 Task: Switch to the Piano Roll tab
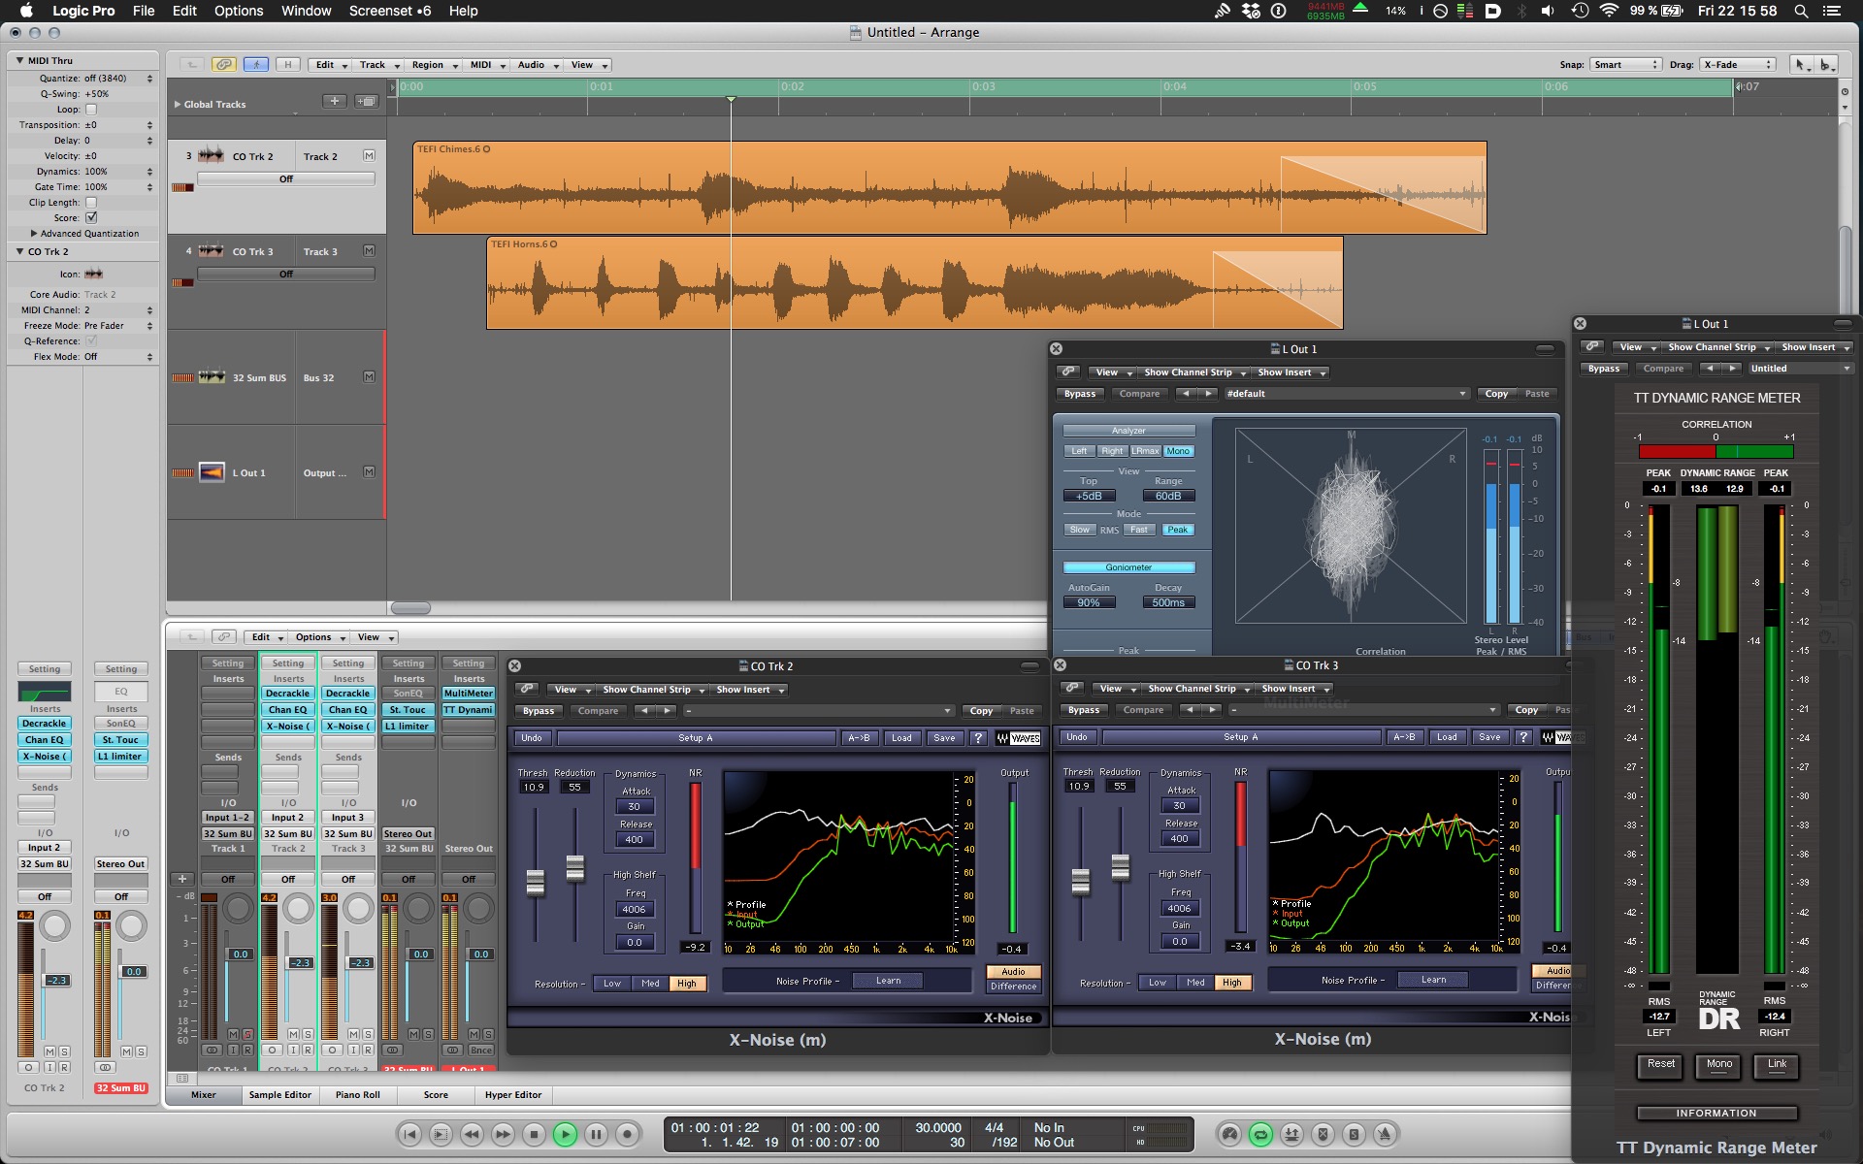(x=358, y=1095)
